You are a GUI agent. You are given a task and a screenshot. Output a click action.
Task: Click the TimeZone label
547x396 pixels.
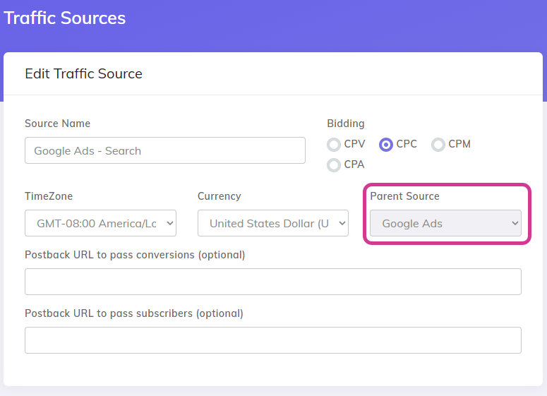(x=49, y=196)
